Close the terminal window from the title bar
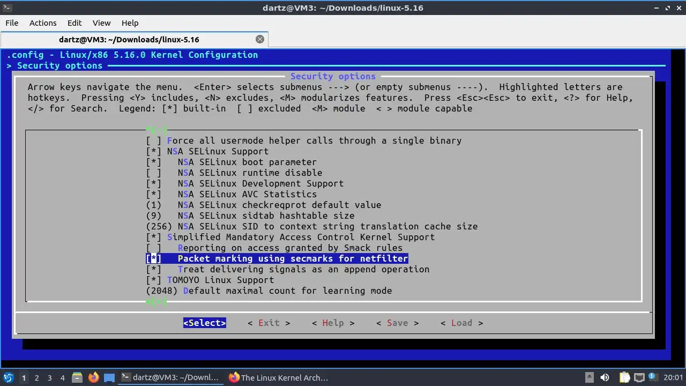The image size is (686, 386). point(678,8)
